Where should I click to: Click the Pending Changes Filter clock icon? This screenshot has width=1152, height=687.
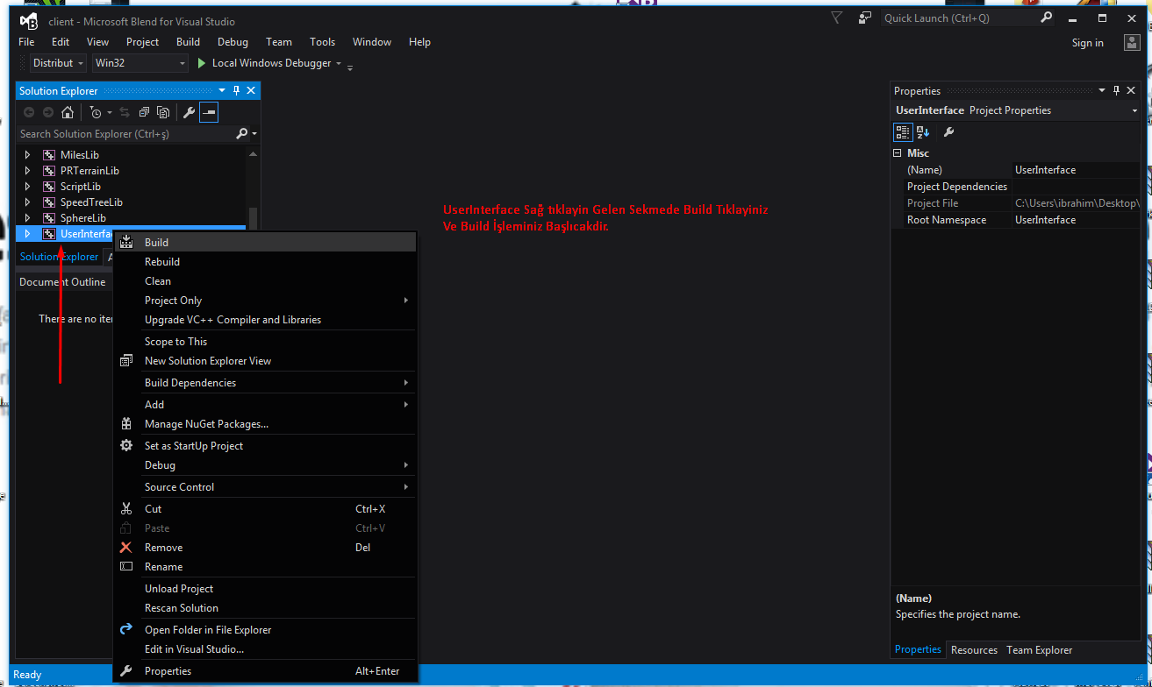[96, 112]
